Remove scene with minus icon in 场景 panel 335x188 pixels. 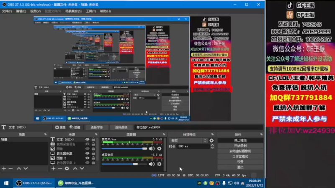[11, 168]
